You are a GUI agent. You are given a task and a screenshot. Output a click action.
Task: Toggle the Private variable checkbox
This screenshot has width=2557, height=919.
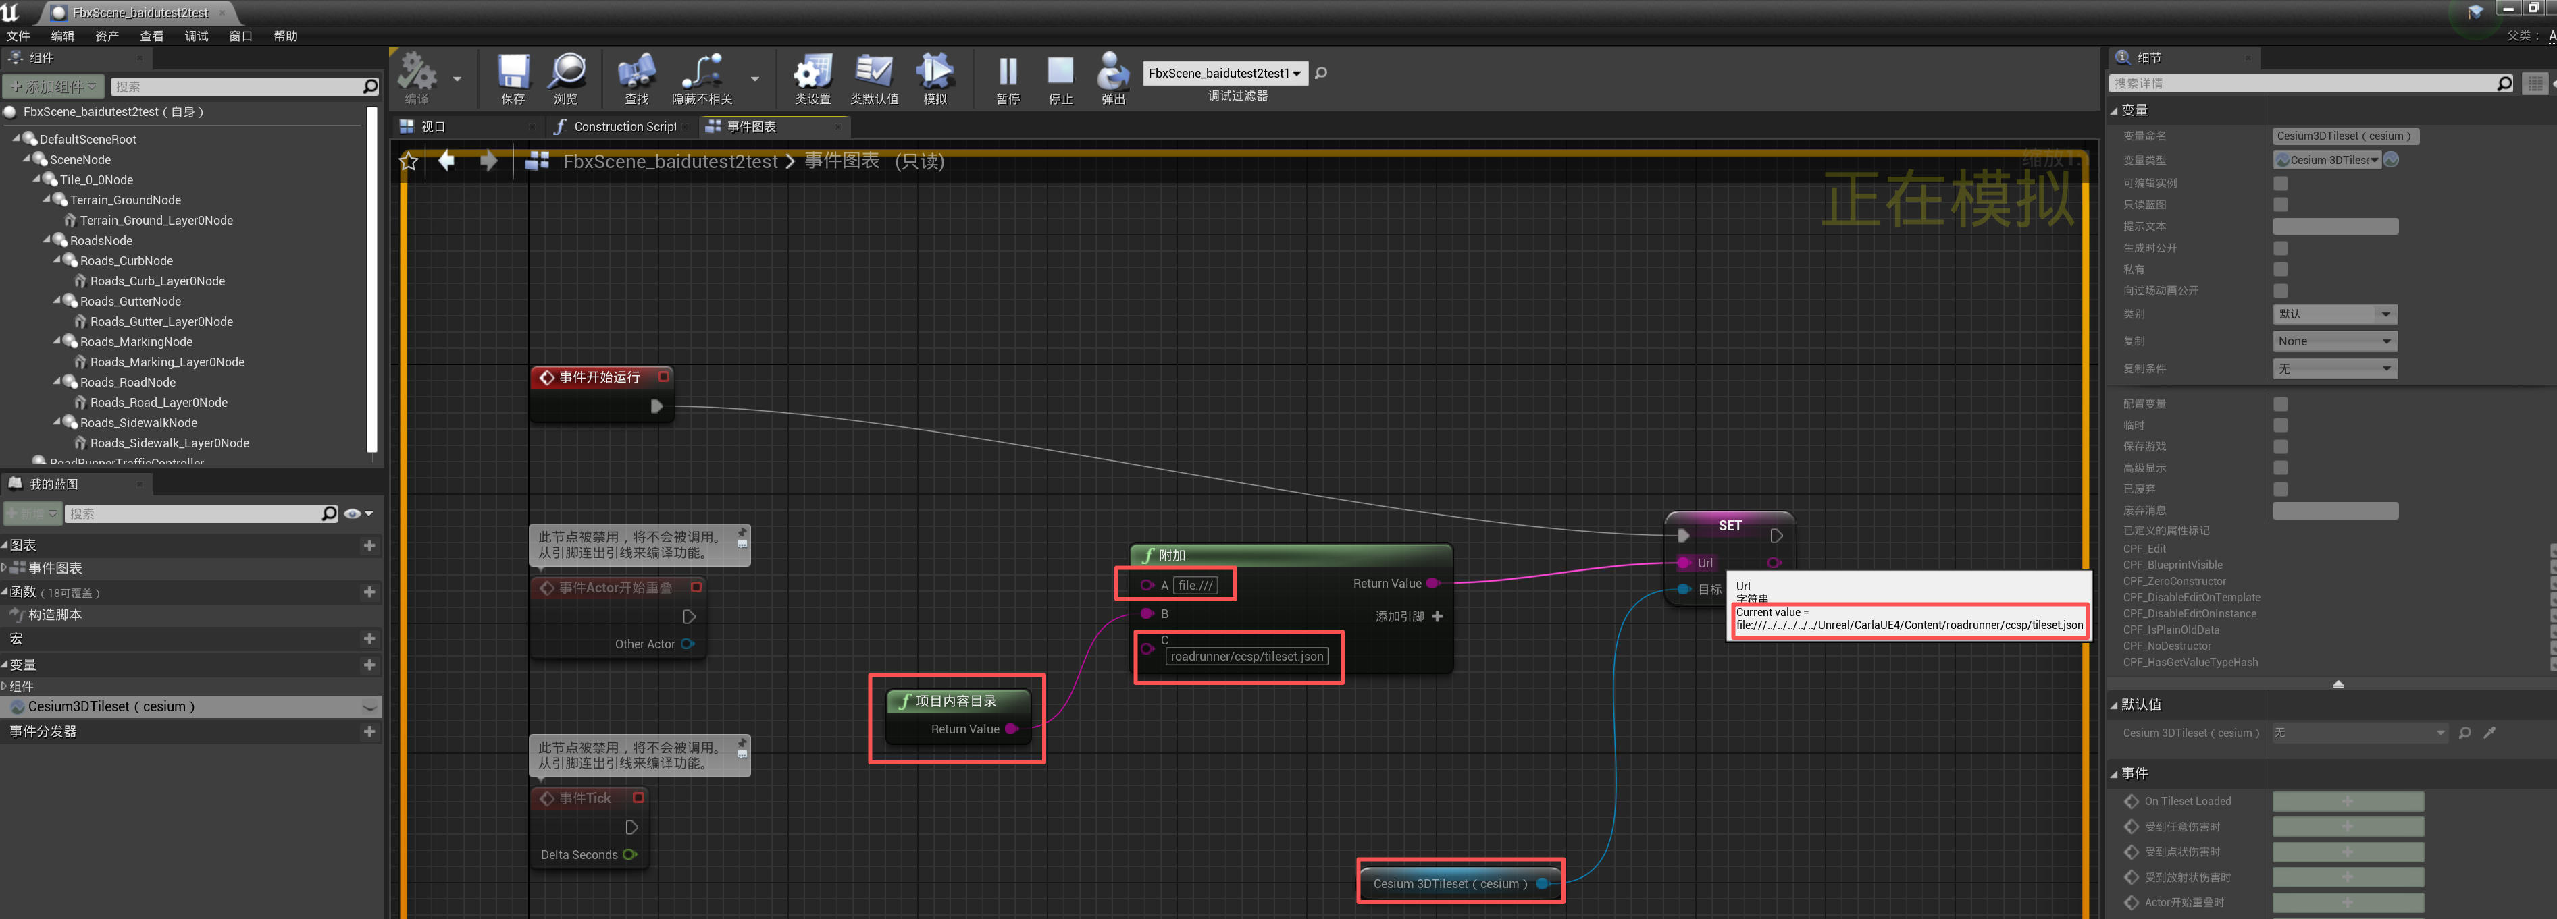(x=2280, y=270)
